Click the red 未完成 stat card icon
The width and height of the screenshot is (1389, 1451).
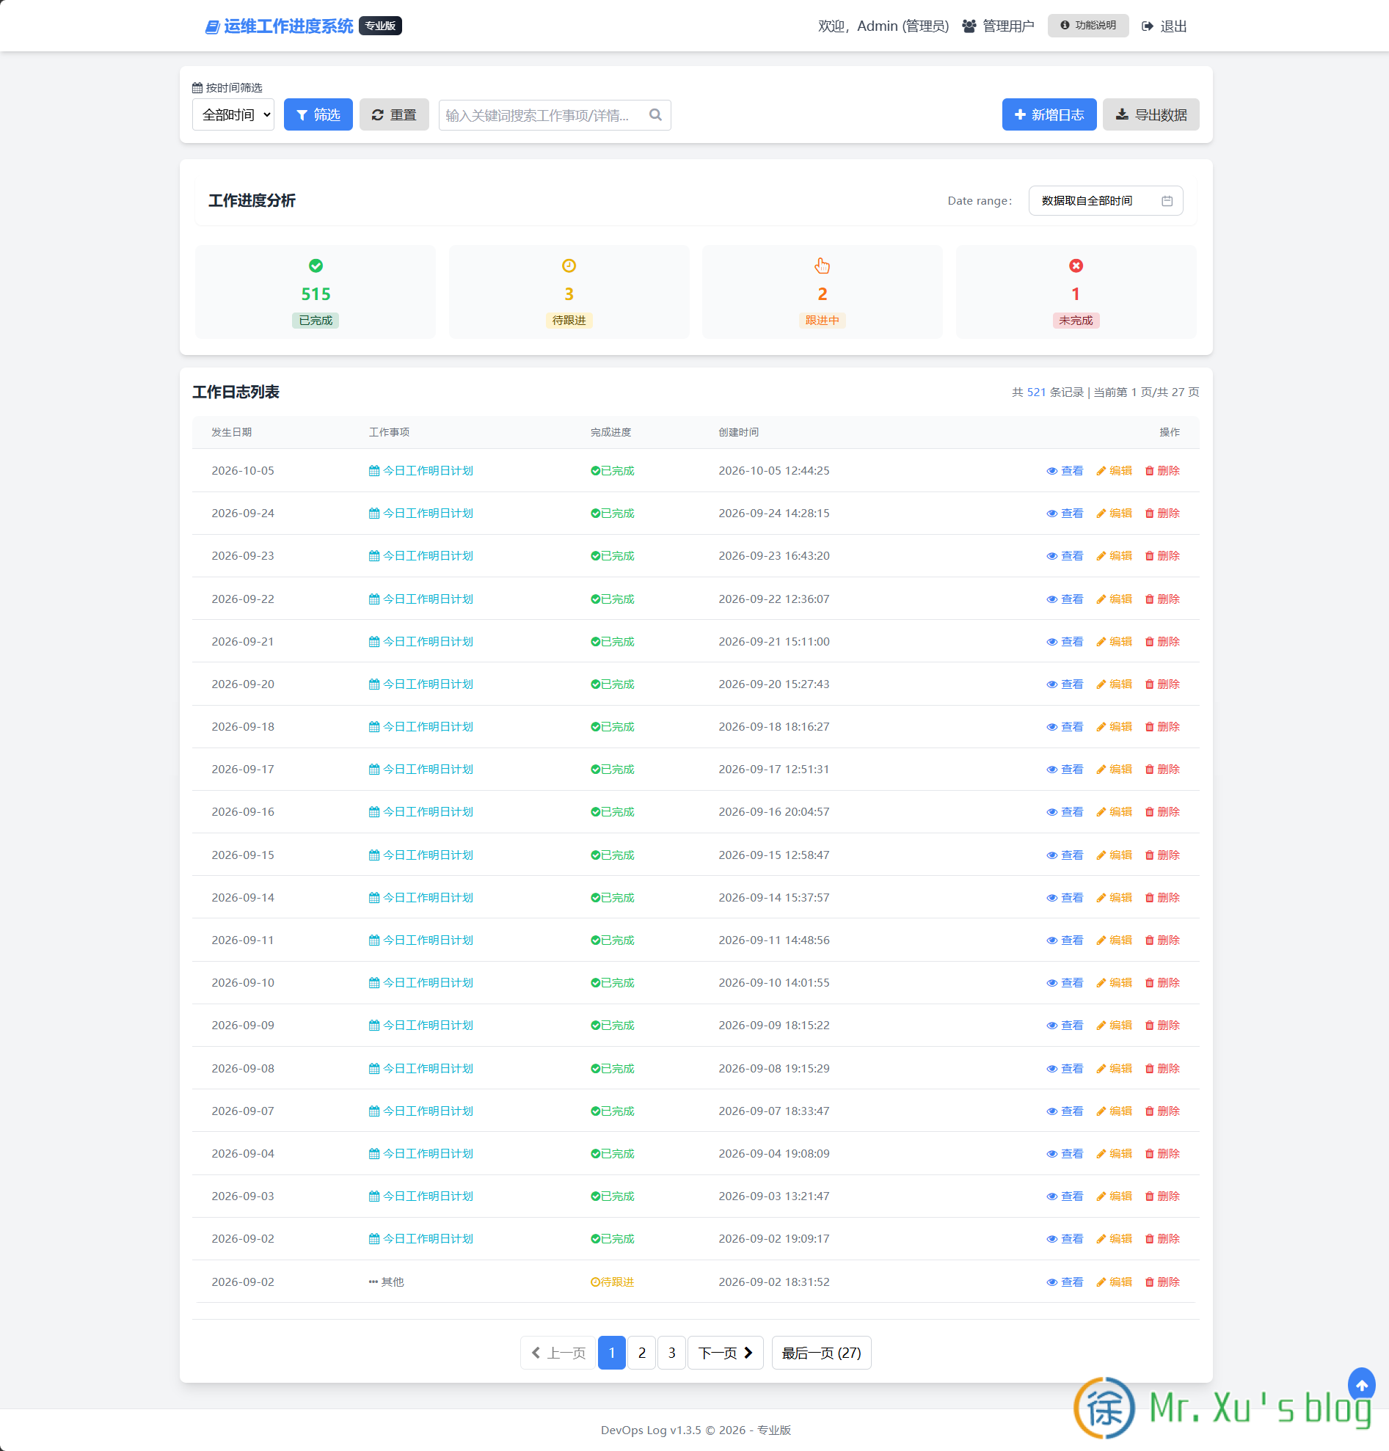pyautogui.click(x=1076, y=266)
